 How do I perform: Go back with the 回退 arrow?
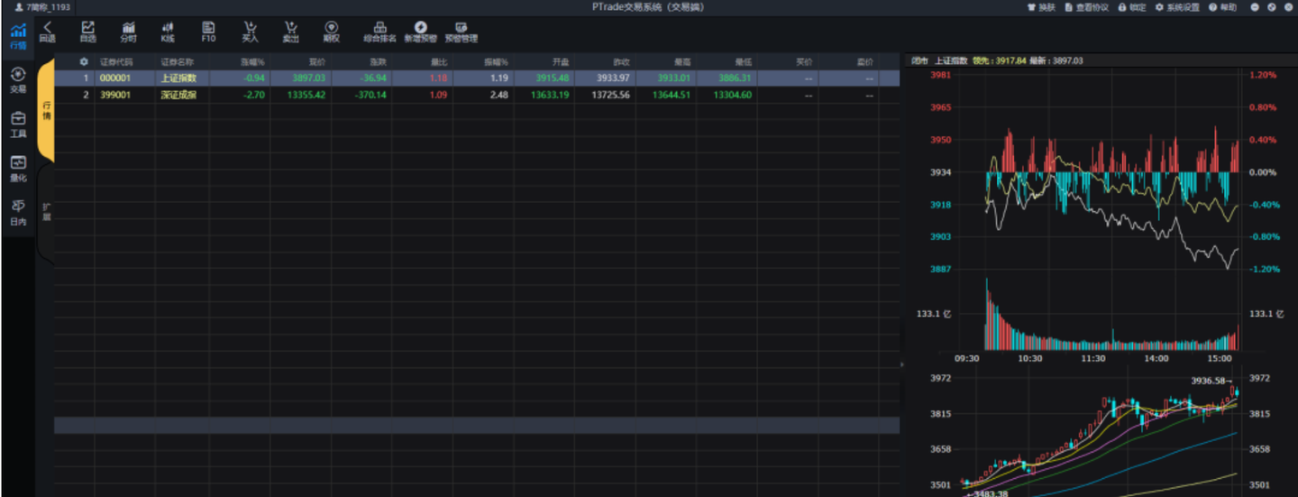48,32
